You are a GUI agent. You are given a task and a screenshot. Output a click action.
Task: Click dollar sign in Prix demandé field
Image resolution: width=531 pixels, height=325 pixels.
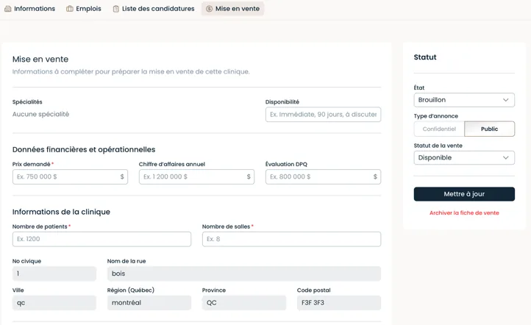click(x=122, y=176)
